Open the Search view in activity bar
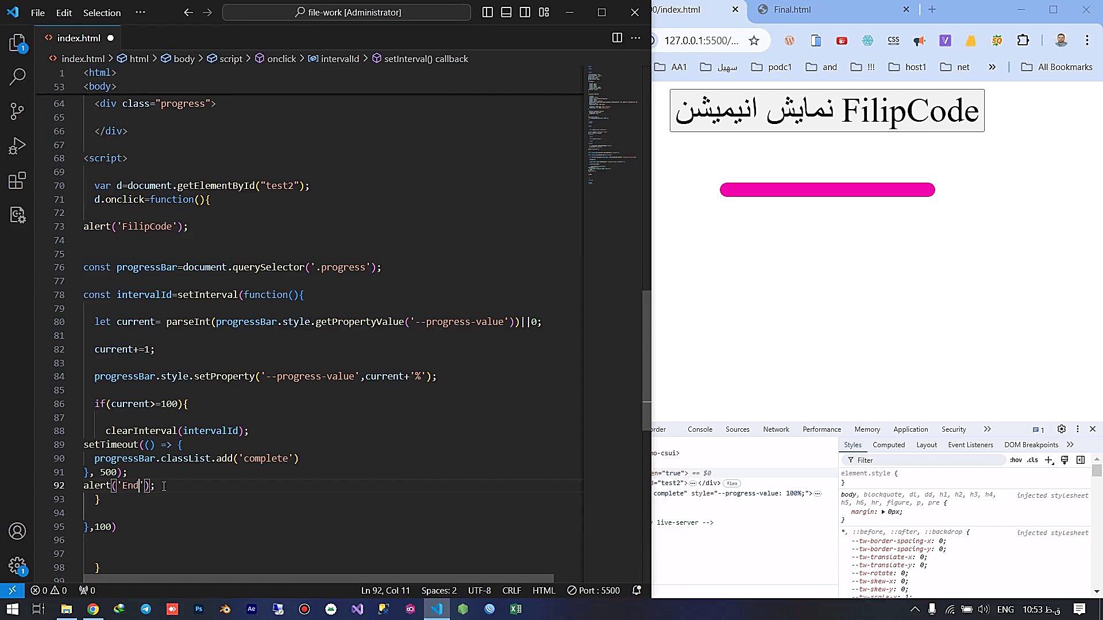 point(17,76)
